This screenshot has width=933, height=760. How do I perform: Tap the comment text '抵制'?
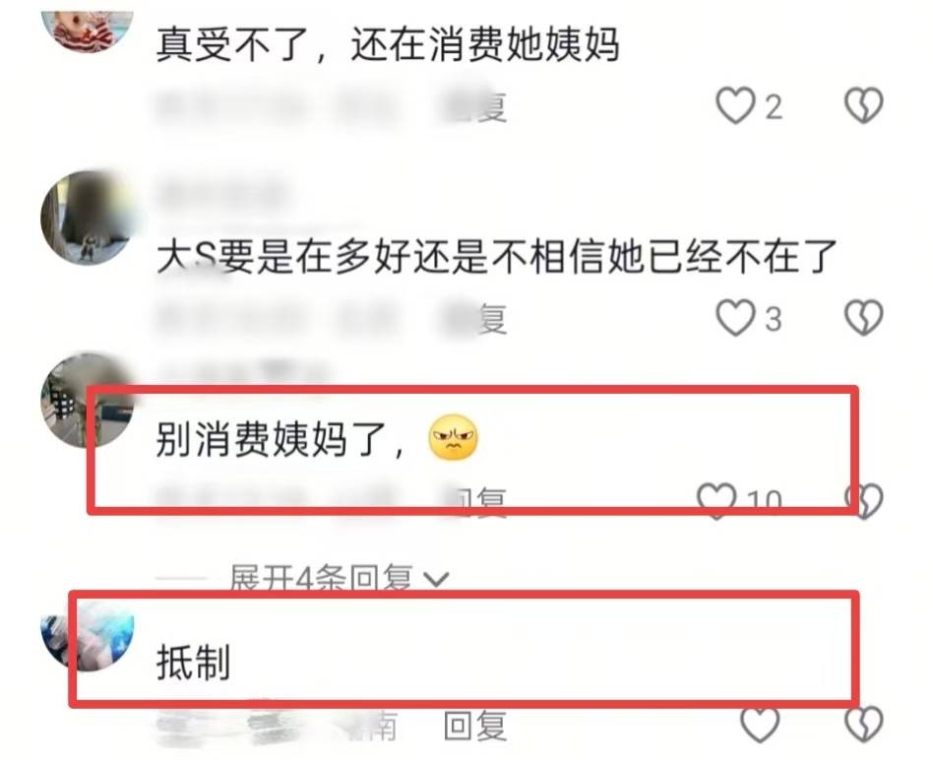pos(193,662)
